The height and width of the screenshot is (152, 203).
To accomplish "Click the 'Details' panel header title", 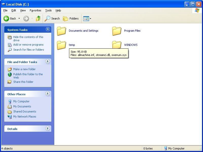I will [x=12, y=129].
